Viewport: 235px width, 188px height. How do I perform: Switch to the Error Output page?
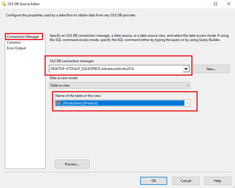pos(16,48)
